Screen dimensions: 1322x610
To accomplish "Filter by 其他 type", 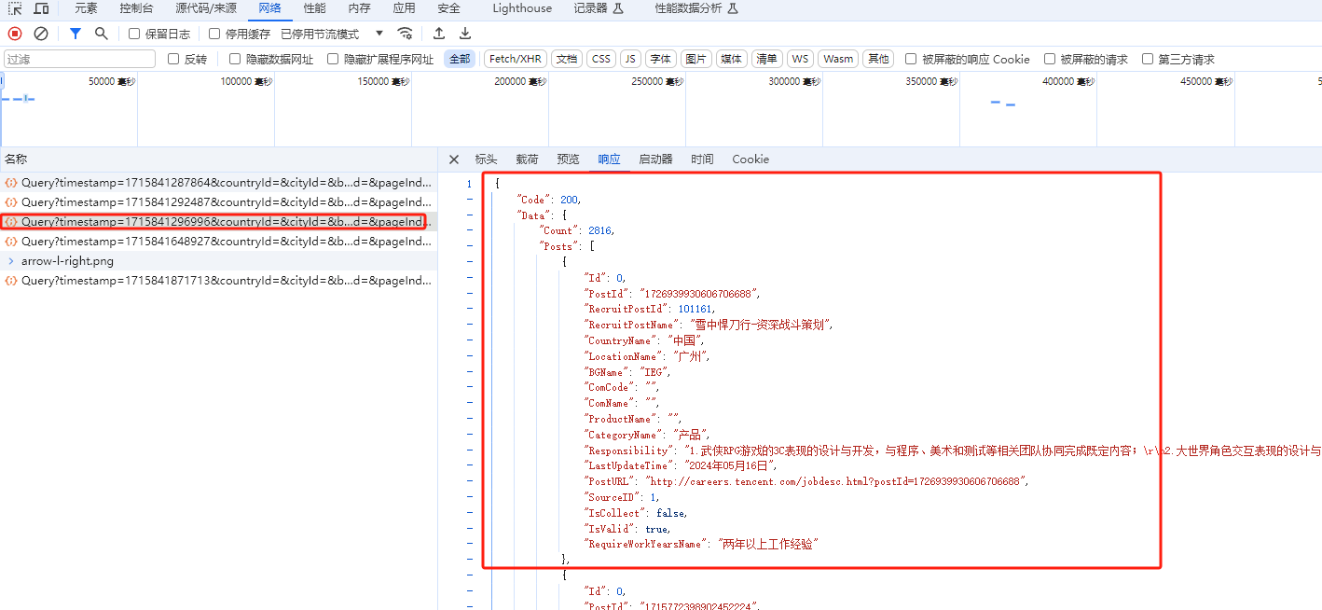I will [877, 59].
